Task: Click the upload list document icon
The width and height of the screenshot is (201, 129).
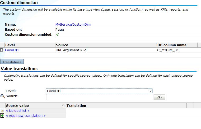Action: click(x=2, y=111)
